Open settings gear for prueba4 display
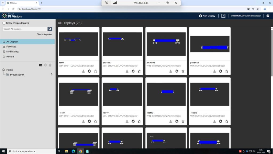 pyautogui.click(x=220, y=71)
